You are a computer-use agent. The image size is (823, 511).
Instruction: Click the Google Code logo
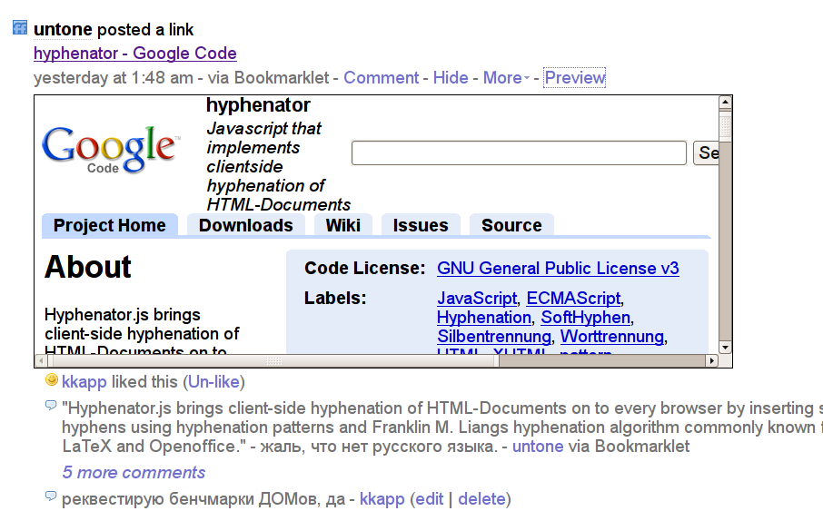(x=111, y=150)
